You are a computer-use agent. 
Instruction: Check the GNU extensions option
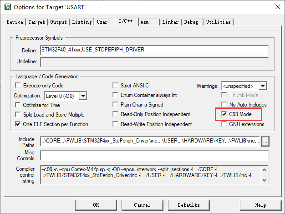point(224,124)
